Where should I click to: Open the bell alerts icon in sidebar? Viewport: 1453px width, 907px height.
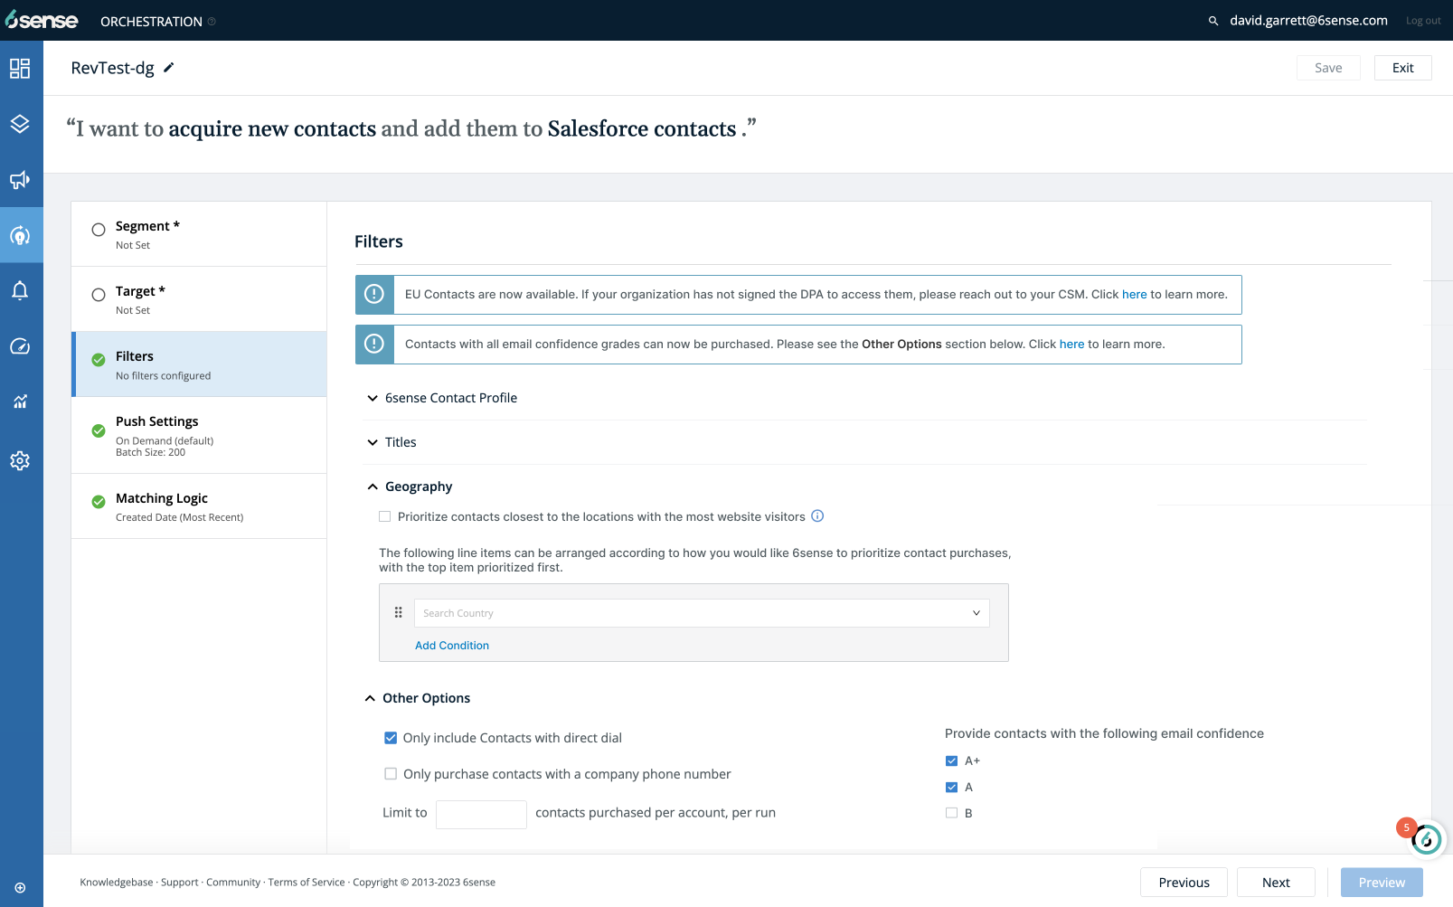tap(20, 290)
